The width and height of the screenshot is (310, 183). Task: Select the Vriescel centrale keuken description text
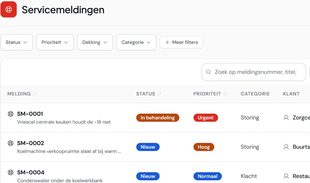pyautogui.click(x=64, y=122)
